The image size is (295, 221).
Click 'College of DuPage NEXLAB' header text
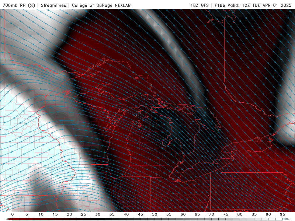[101, 5]
